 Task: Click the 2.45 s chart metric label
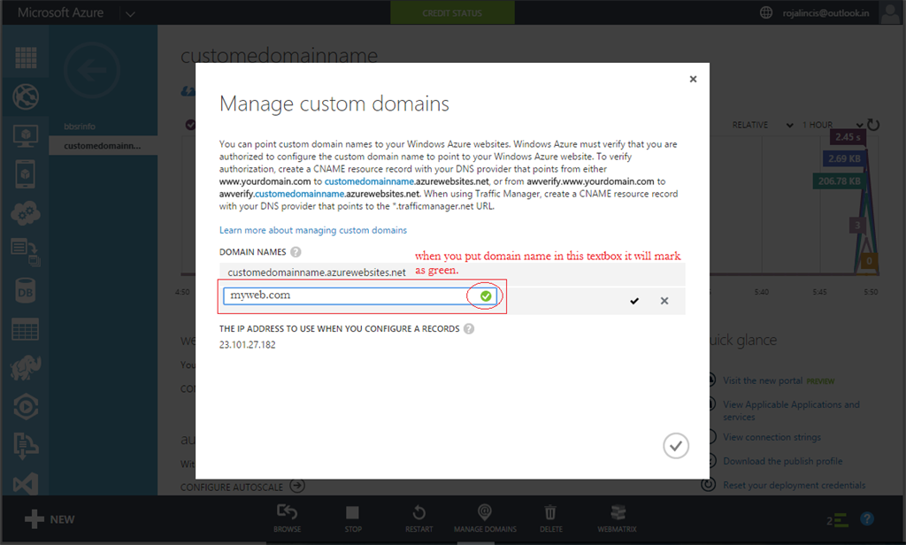[x=848, y=137]
